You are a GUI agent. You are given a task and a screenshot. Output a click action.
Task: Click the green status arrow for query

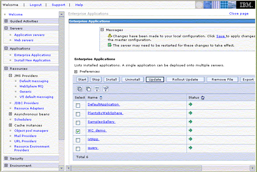pos(190,148)
